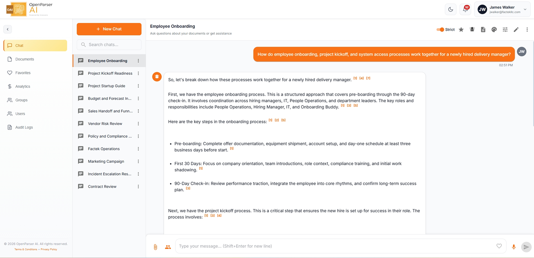Open options menu for Vendor Risk Review
This screenshot has height=258, width=534.
click(x=138, y=124)
